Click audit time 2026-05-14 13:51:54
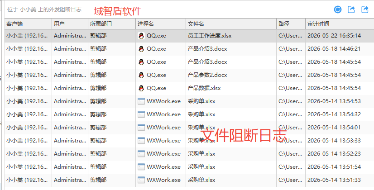 [x=334, y=167]
